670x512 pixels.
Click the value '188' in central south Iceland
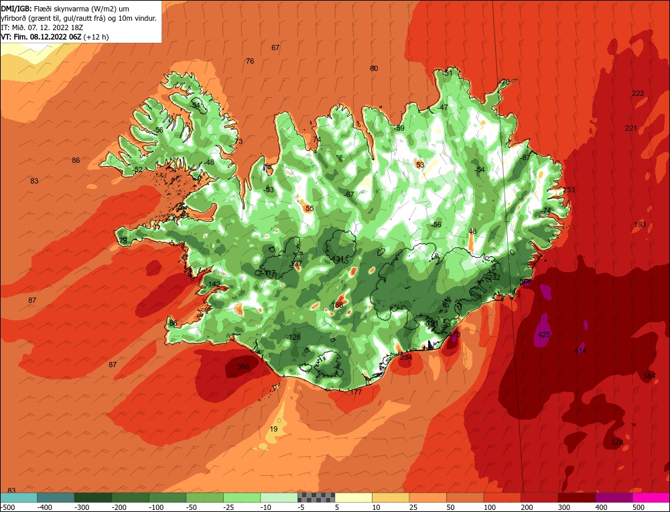pyautogui.click(x=338, y=305)
